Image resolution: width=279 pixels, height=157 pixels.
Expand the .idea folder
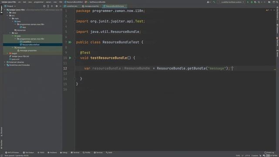click(x=7, y=13)
